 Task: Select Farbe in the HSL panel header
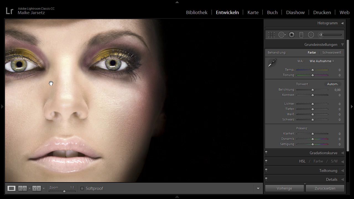coord(318,161)
